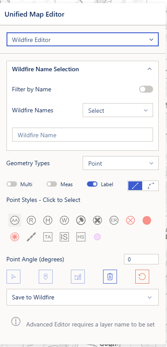Select the red outlined X circle style

[130, 220]
